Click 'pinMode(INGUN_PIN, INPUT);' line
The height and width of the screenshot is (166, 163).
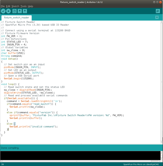point(22,67)
